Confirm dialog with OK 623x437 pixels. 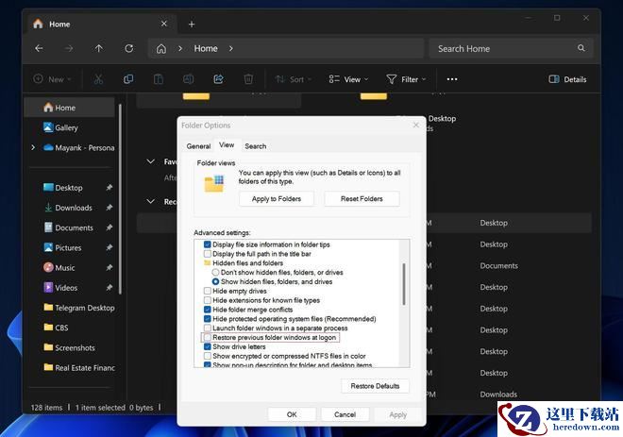pos(292,414)
